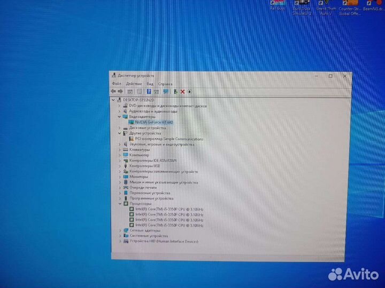Screen dimensions: 385x288
Task: Click the Клавиатуры keyboard icon
Action: coord(126,150)
